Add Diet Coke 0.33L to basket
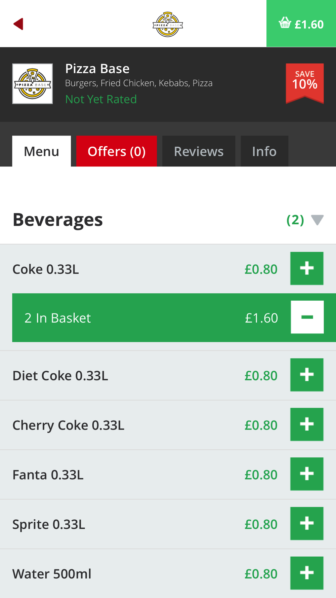Image resolution: width=336 pixels, height=598 pixels. pos(307,375)
